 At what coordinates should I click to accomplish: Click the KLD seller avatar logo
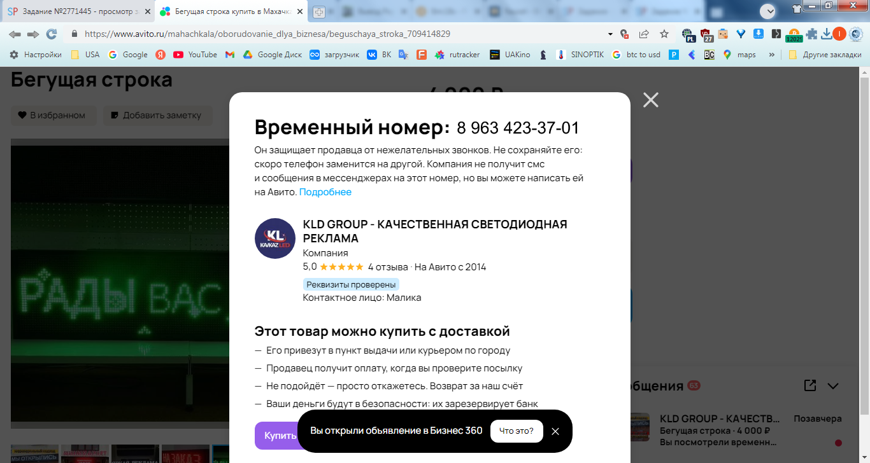[275, 238]
